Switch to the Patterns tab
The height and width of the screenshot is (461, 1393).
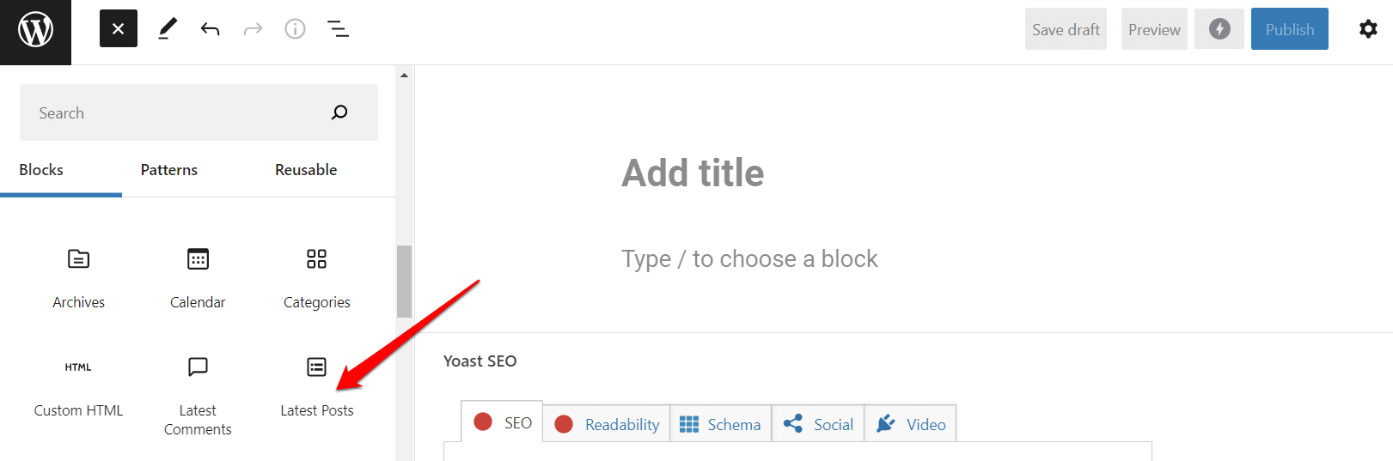coord(169,170)
